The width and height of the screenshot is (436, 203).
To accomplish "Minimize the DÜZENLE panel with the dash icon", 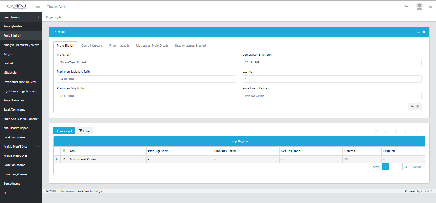I will click(x=418, y=32).
